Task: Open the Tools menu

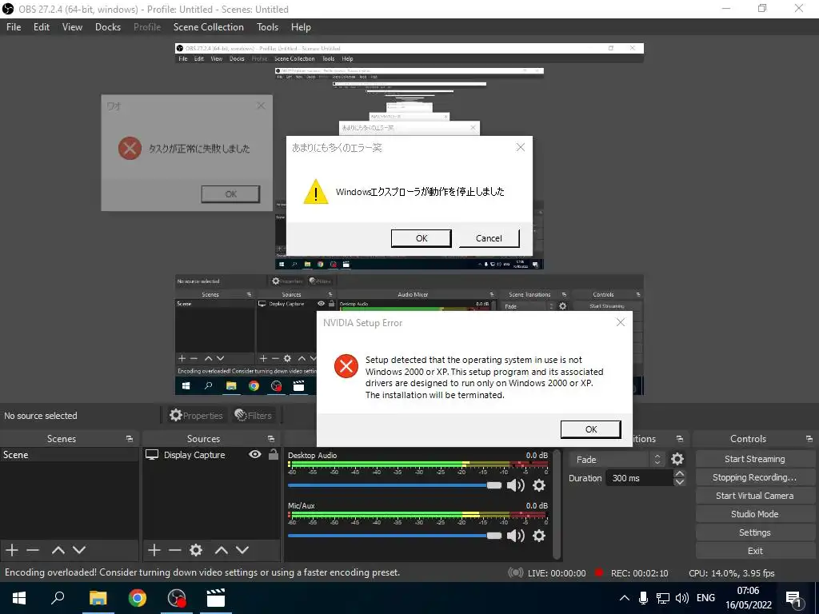Action: 267,27
